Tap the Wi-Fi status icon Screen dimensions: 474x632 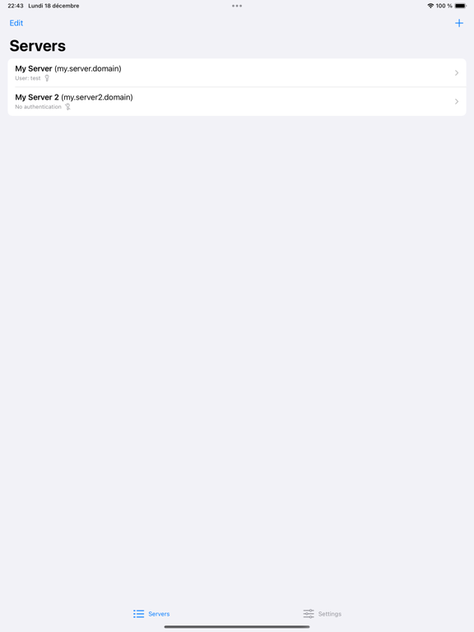(430, 6)
